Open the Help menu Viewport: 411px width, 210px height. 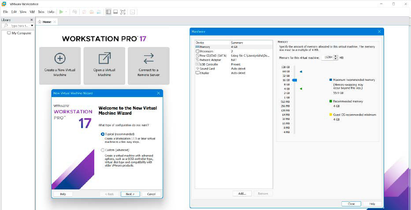(x=51, y=12)
